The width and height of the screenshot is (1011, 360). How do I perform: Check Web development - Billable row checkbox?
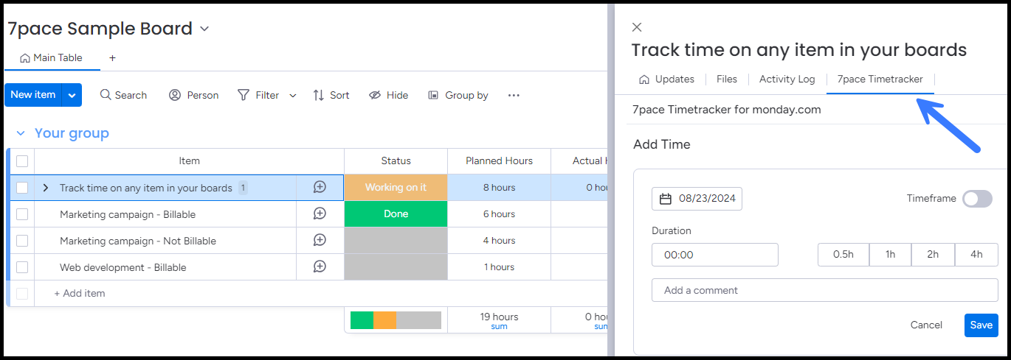click(22, 267)
